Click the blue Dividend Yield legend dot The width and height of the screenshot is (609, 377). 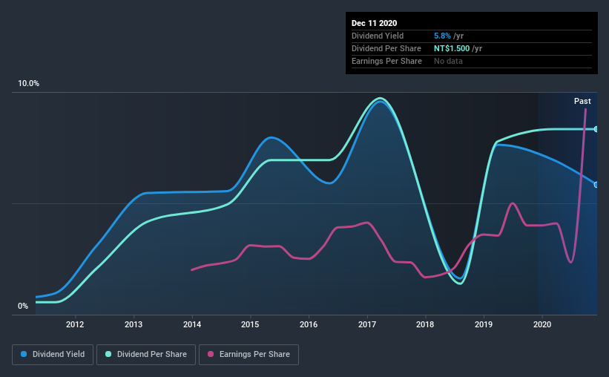click(x=24, y=354)
